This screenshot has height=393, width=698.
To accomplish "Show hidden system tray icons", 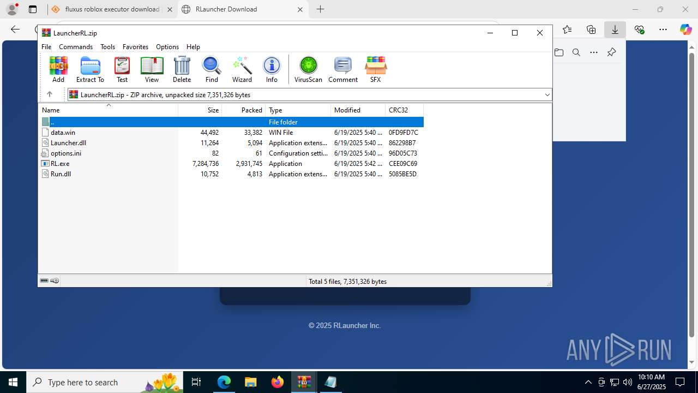I will (x=588, y=382).
